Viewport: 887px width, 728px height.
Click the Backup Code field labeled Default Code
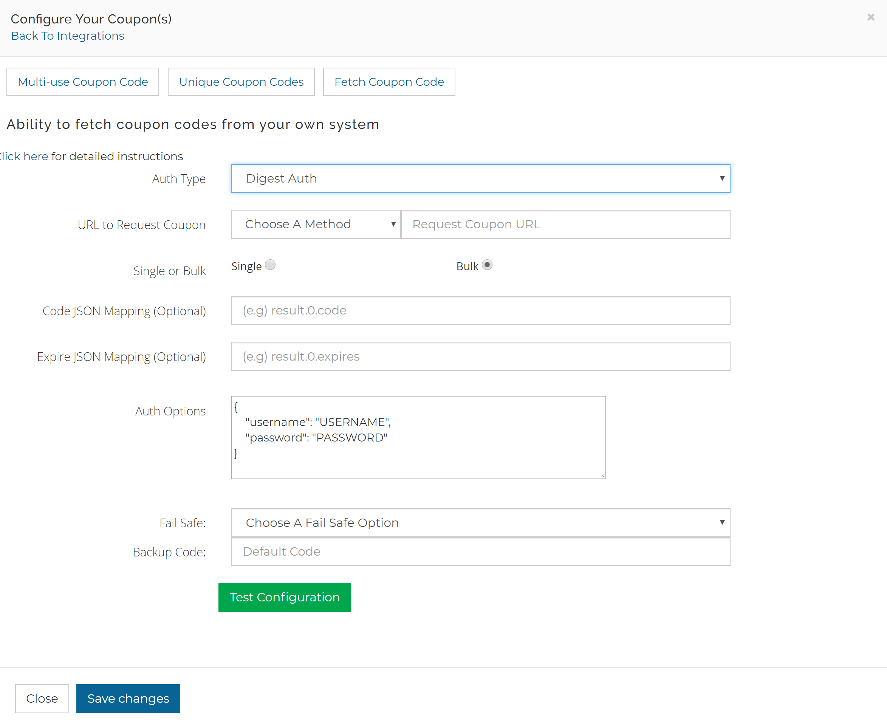point(480,551)
